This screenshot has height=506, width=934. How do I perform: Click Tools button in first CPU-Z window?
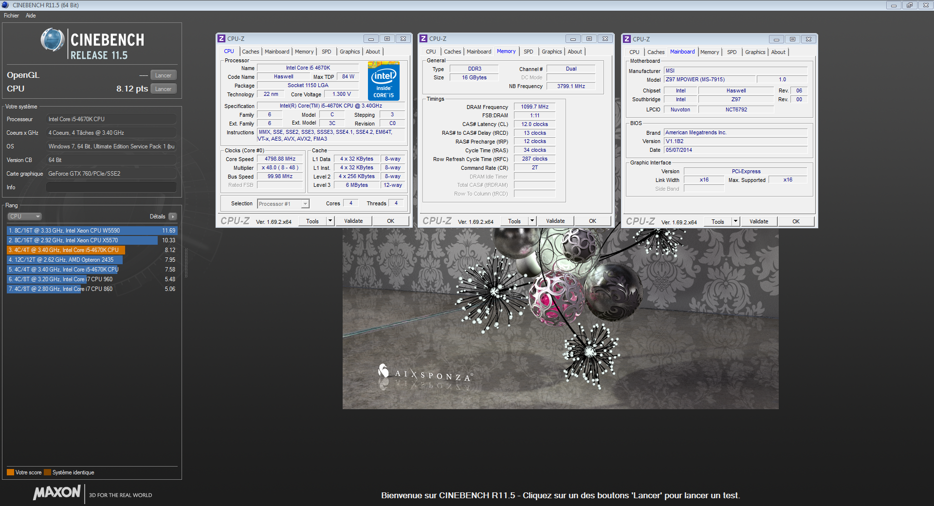click(312, 221)
